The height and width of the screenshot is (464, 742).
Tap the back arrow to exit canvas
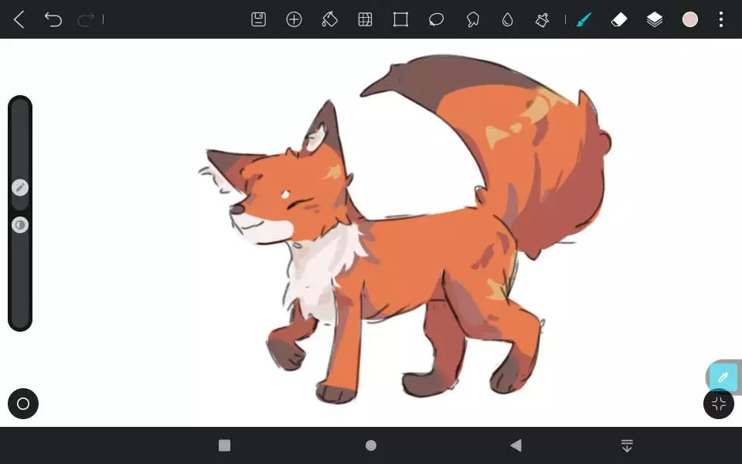[19, 20]
